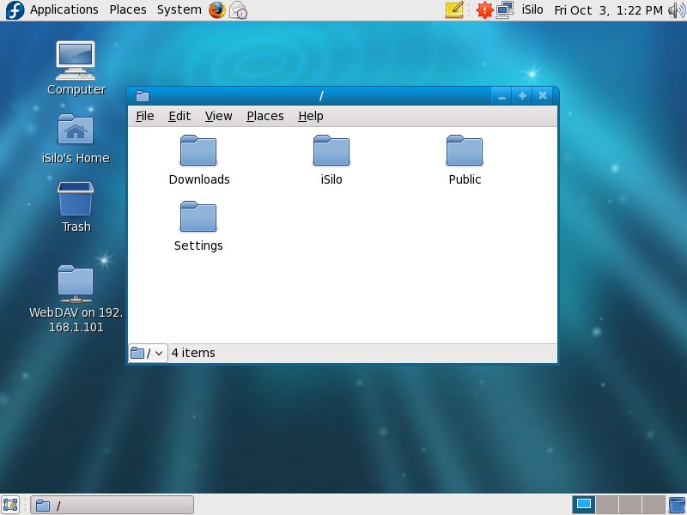Open the View menu
Viewport: 687px width, 515px height.
pyautogui.click(x=218, y=116)
